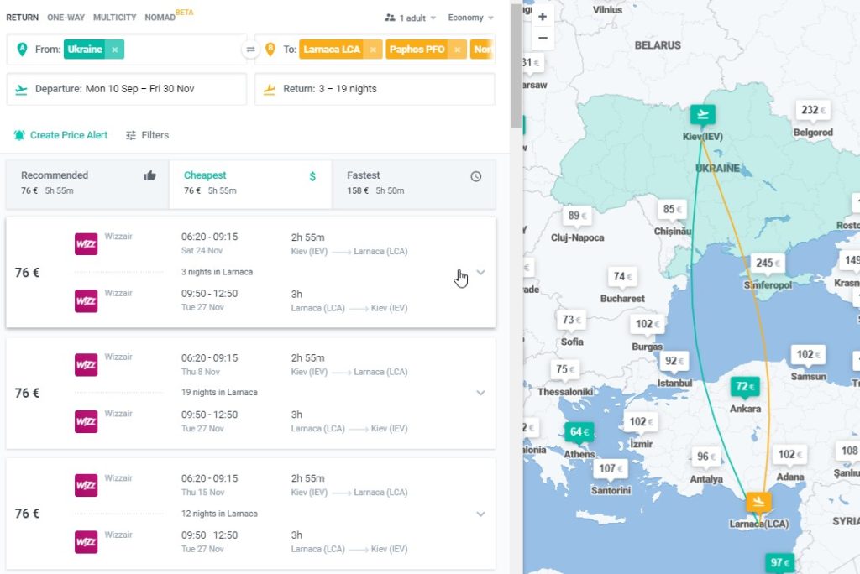
Task: Select Kiev (IEV) departure marker on map
Action: (703, 115)
